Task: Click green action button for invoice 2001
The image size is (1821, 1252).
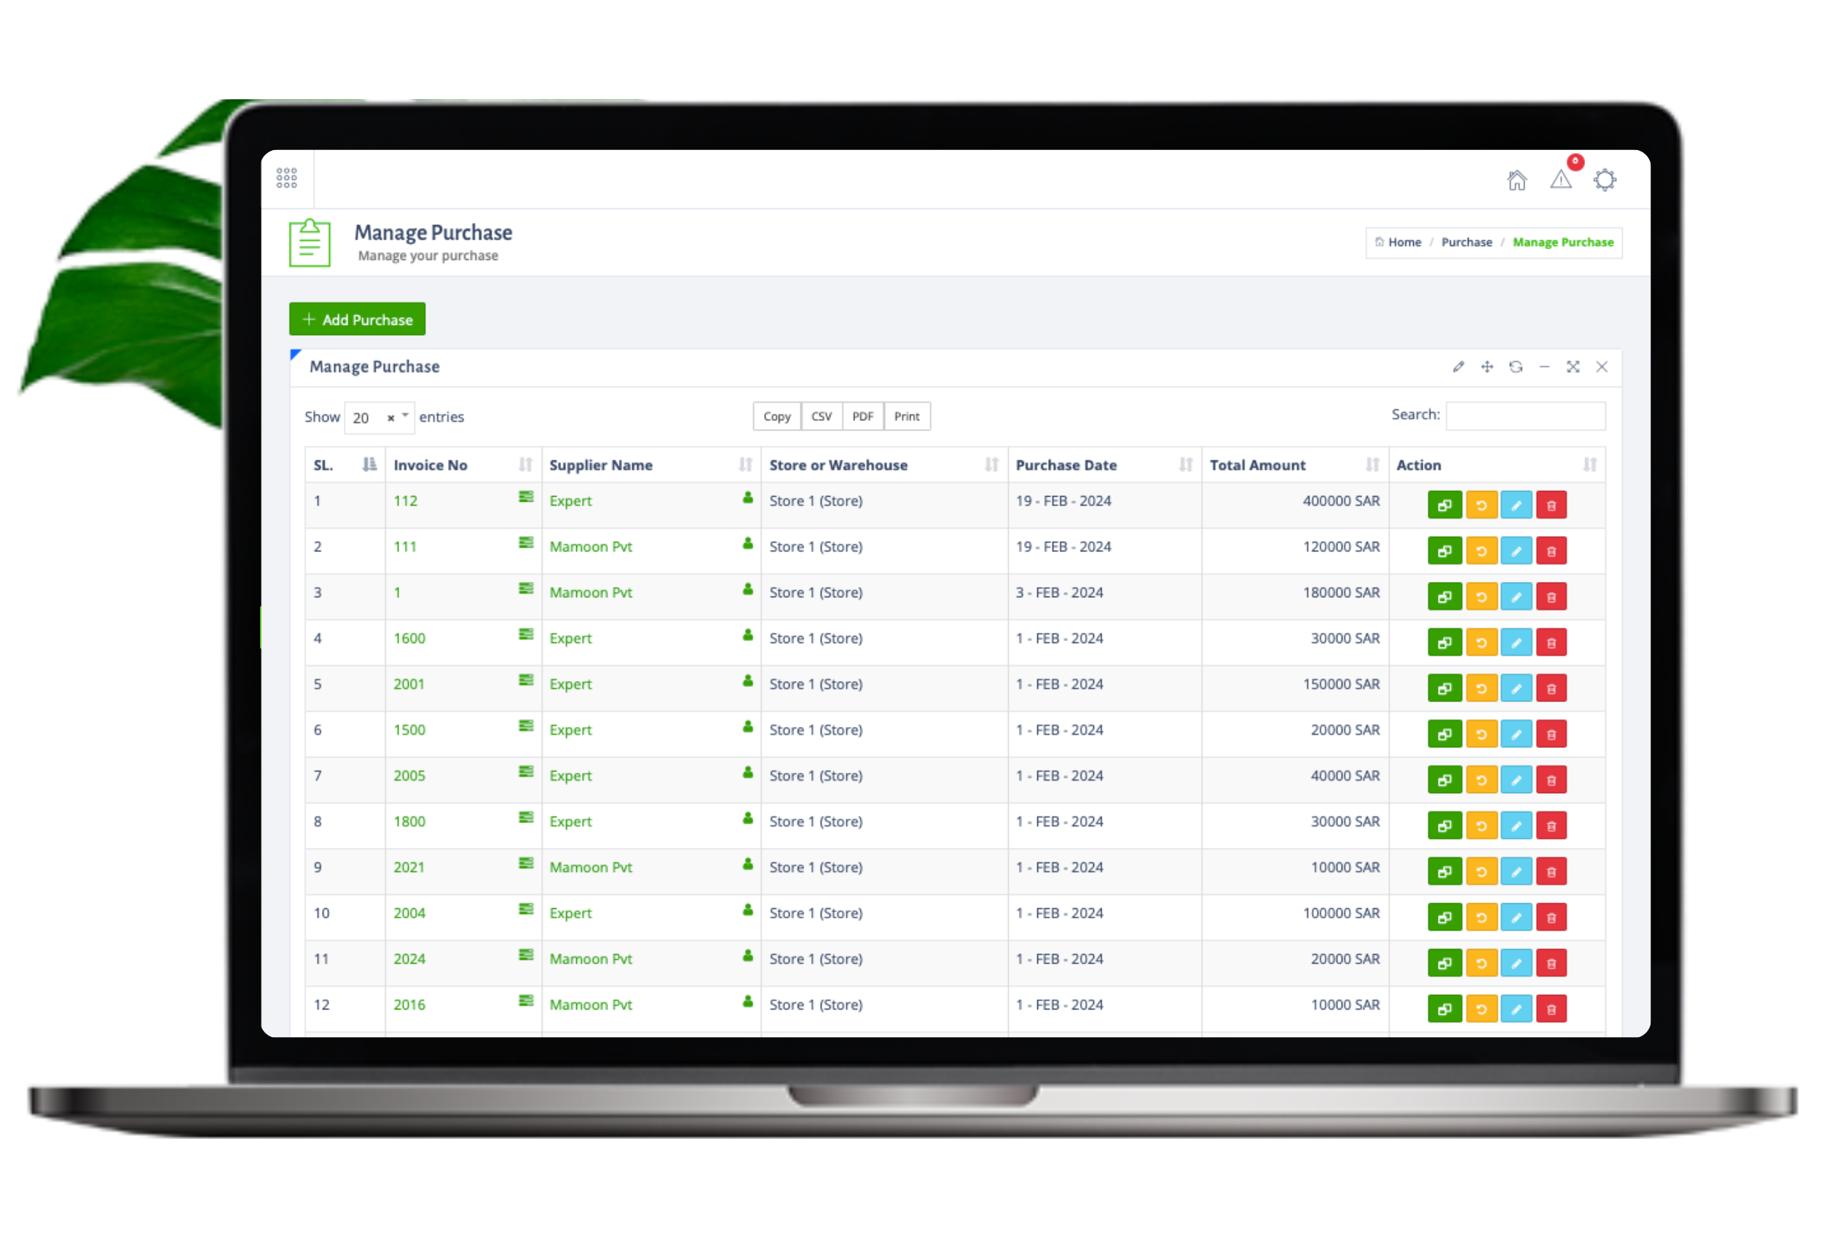Action: [x=1444, y=689]
